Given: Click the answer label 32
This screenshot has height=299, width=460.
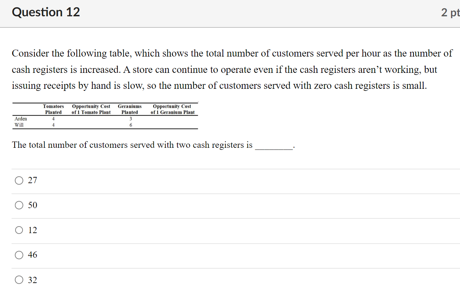Looking at the screenshot, I should coord(32,280).
